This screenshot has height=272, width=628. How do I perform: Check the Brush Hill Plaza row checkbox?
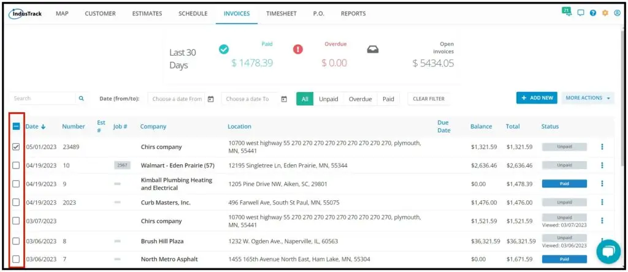point(15,241)
